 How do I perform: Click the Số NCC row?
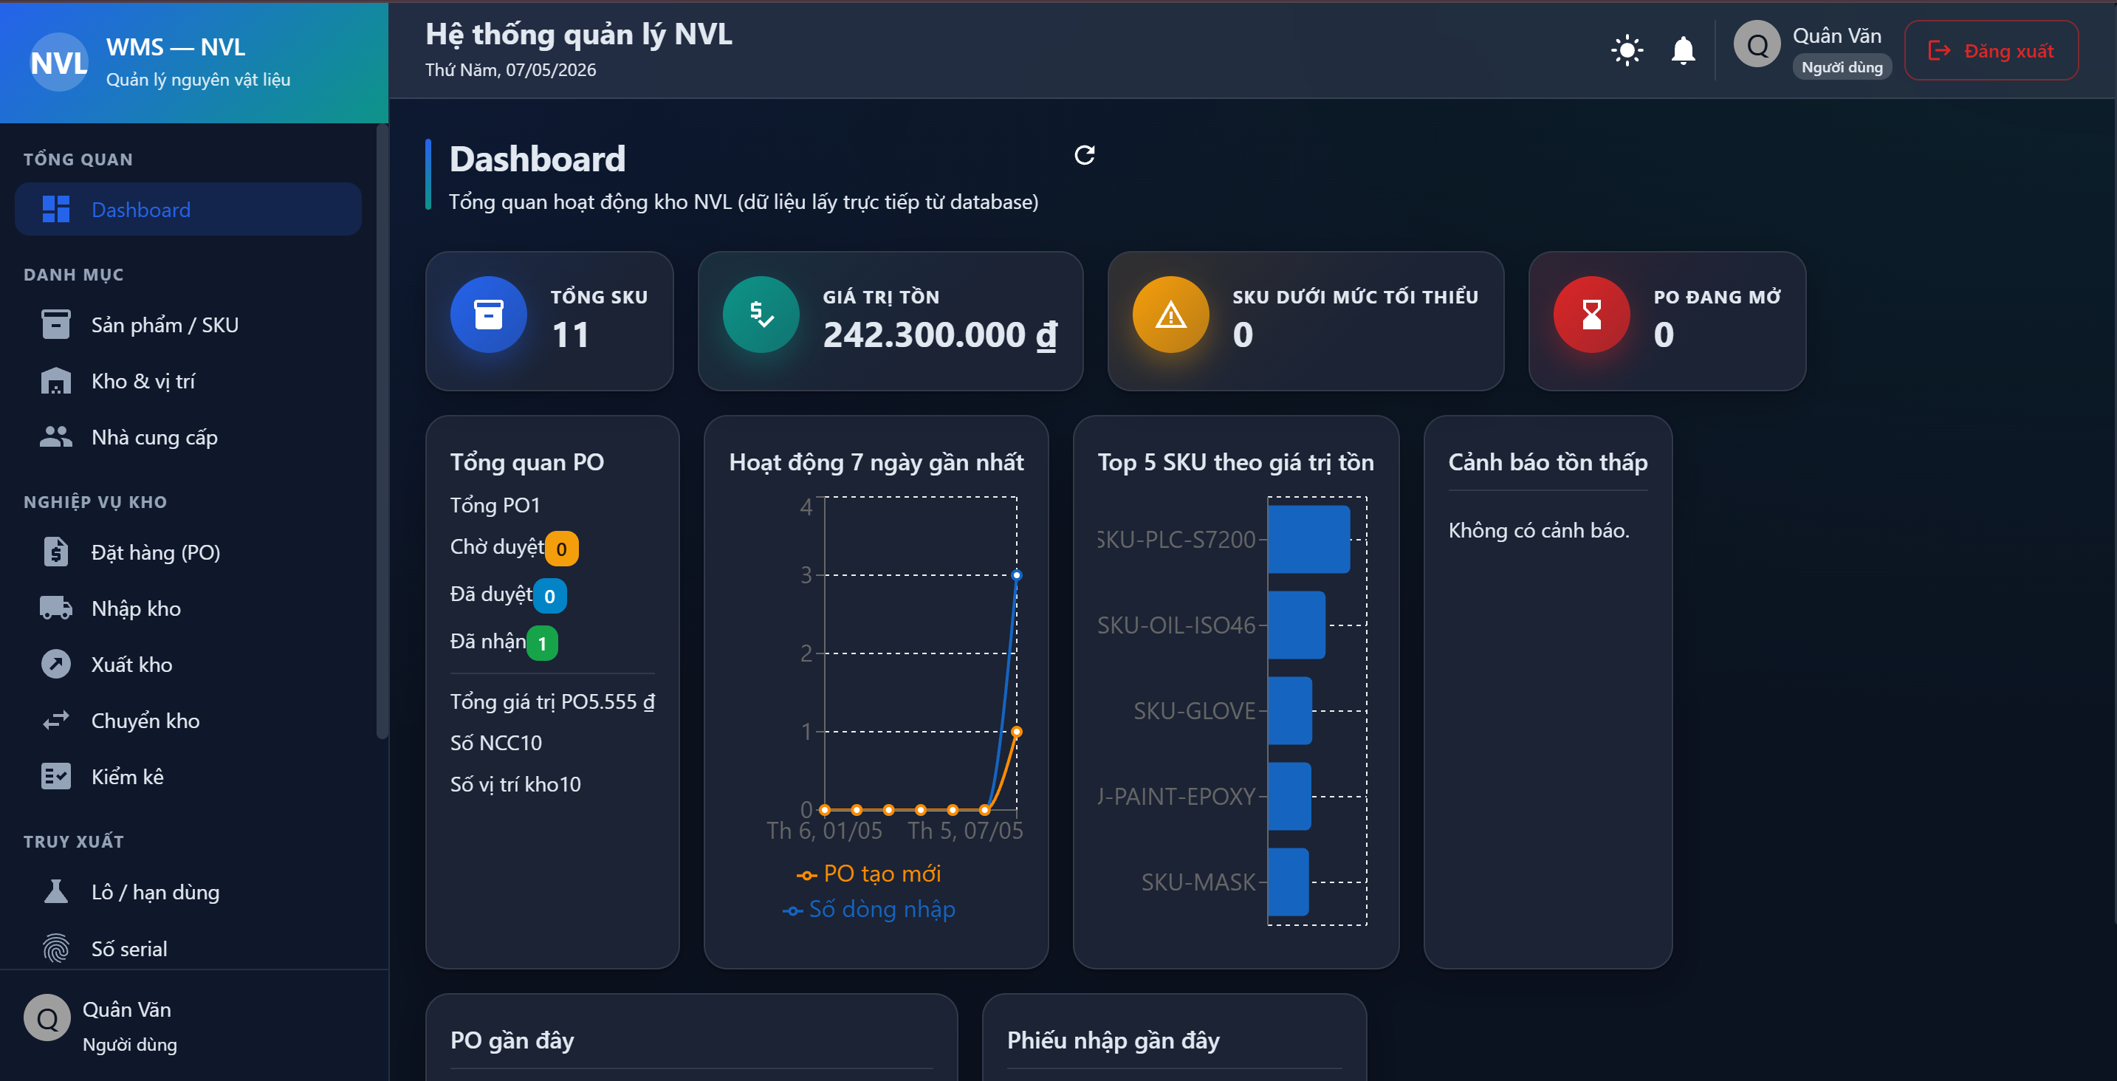tap(552, 742)
